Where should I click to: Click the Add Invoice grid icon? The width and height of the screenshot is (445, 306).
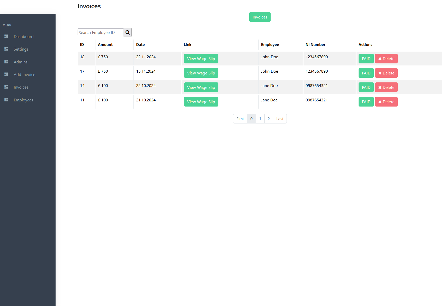click(x=6, y=74)
